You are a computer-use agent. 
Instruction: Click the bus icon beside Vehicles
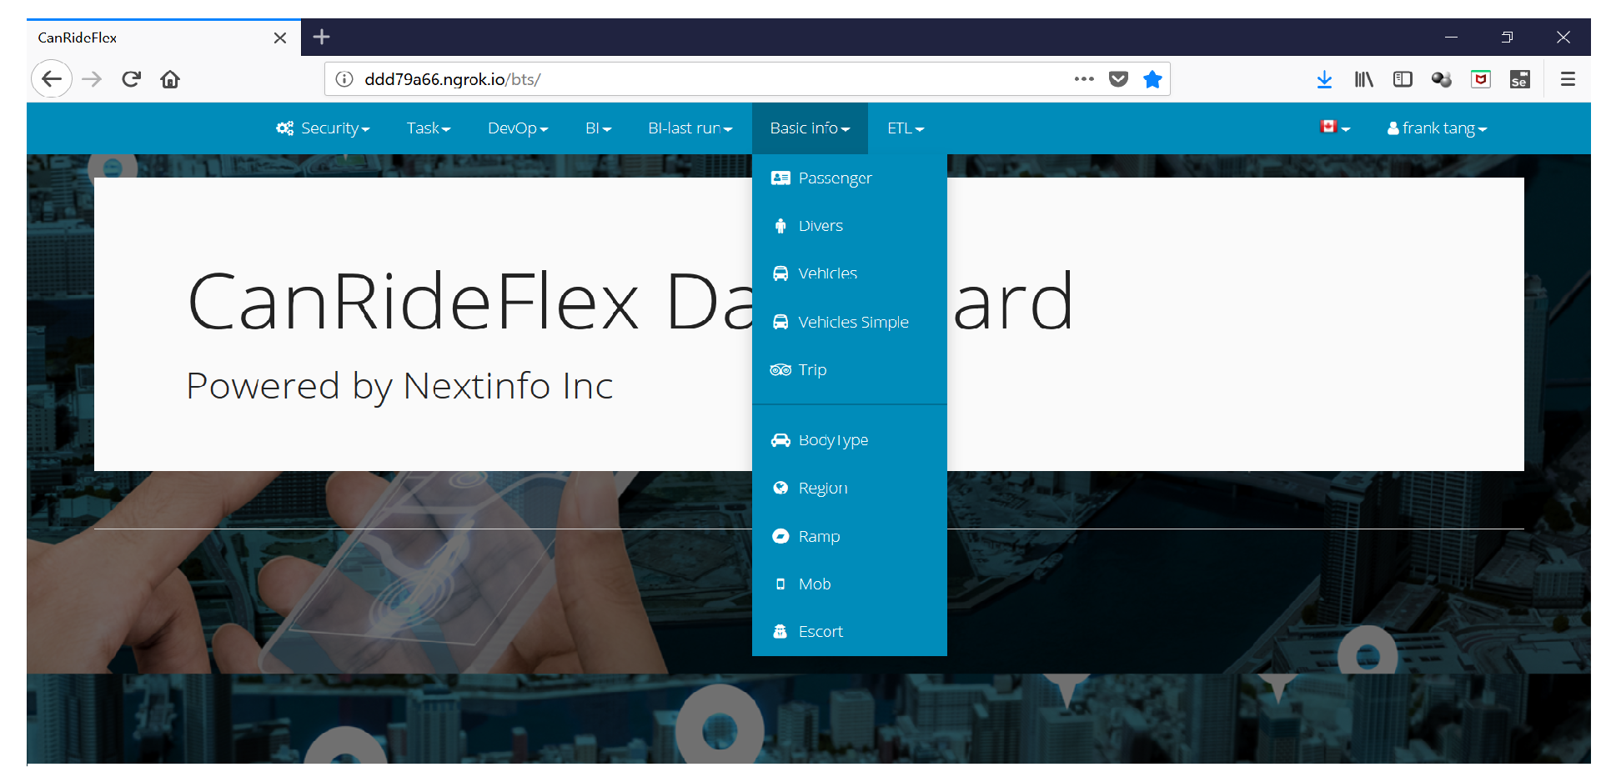click(x=780, y=273)
